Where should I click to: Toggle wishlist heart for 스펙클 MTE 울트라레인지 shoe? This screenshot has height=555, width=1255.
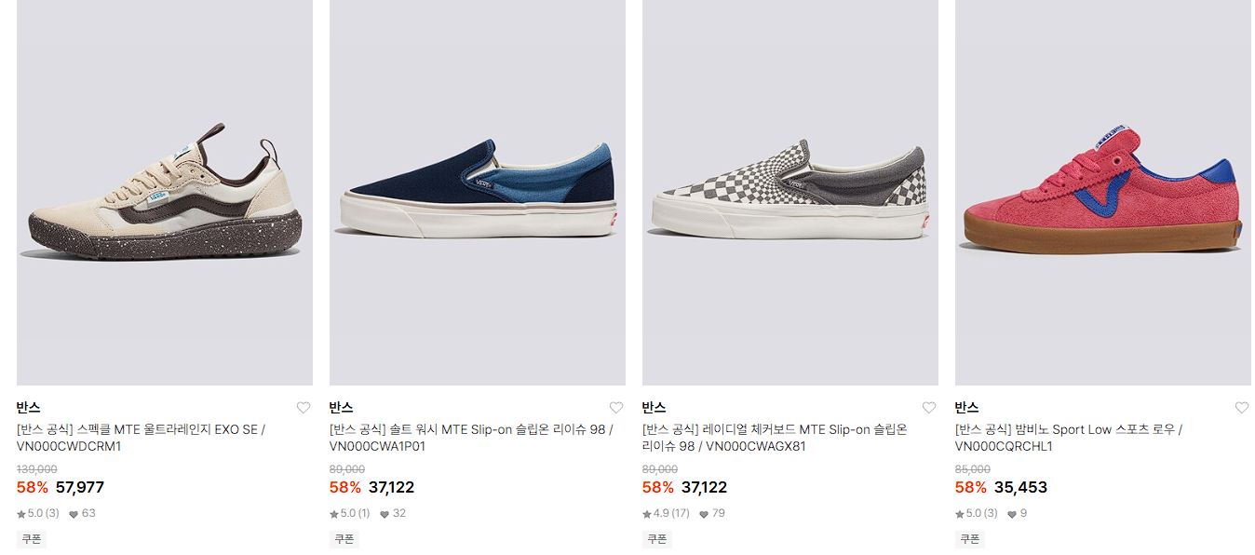pyautogui.click(x=304, y=408)
